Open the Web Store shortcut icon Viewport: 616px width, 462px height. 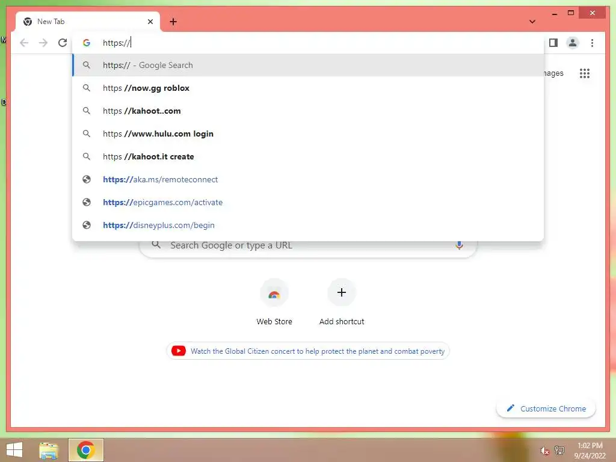click(x=274, y=293)
